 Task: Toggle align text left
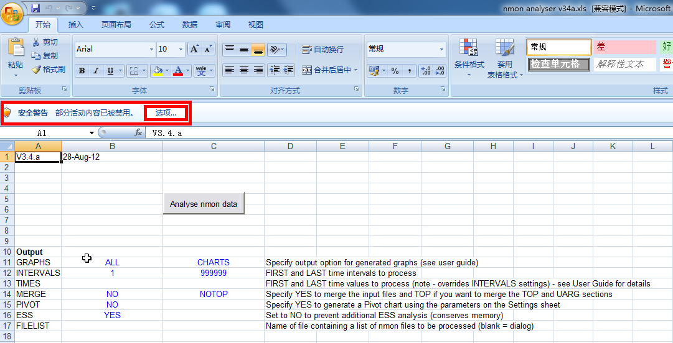[230, 70]
